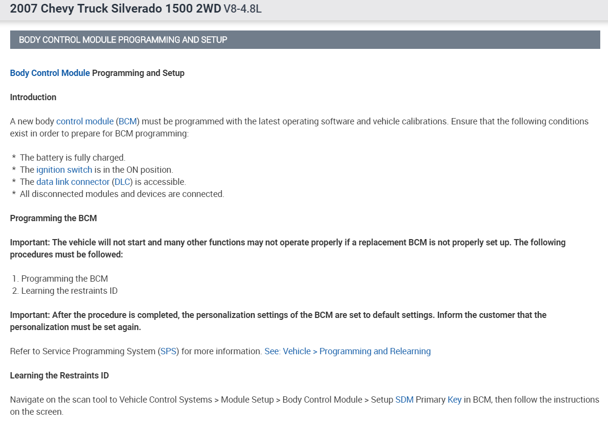Click the "control module" link in the introduction paragraph

pyautogui.click(x=85, y=121)
